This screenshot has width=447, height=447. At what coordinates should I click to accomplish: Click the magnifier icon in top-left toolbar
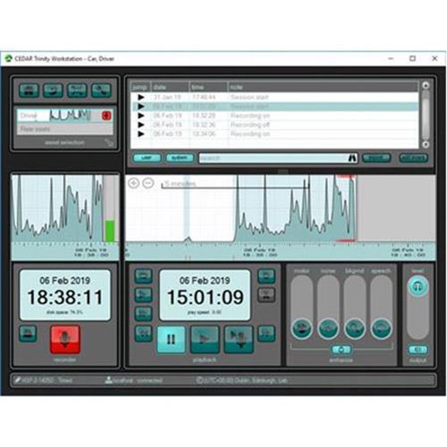coord(101,90)
